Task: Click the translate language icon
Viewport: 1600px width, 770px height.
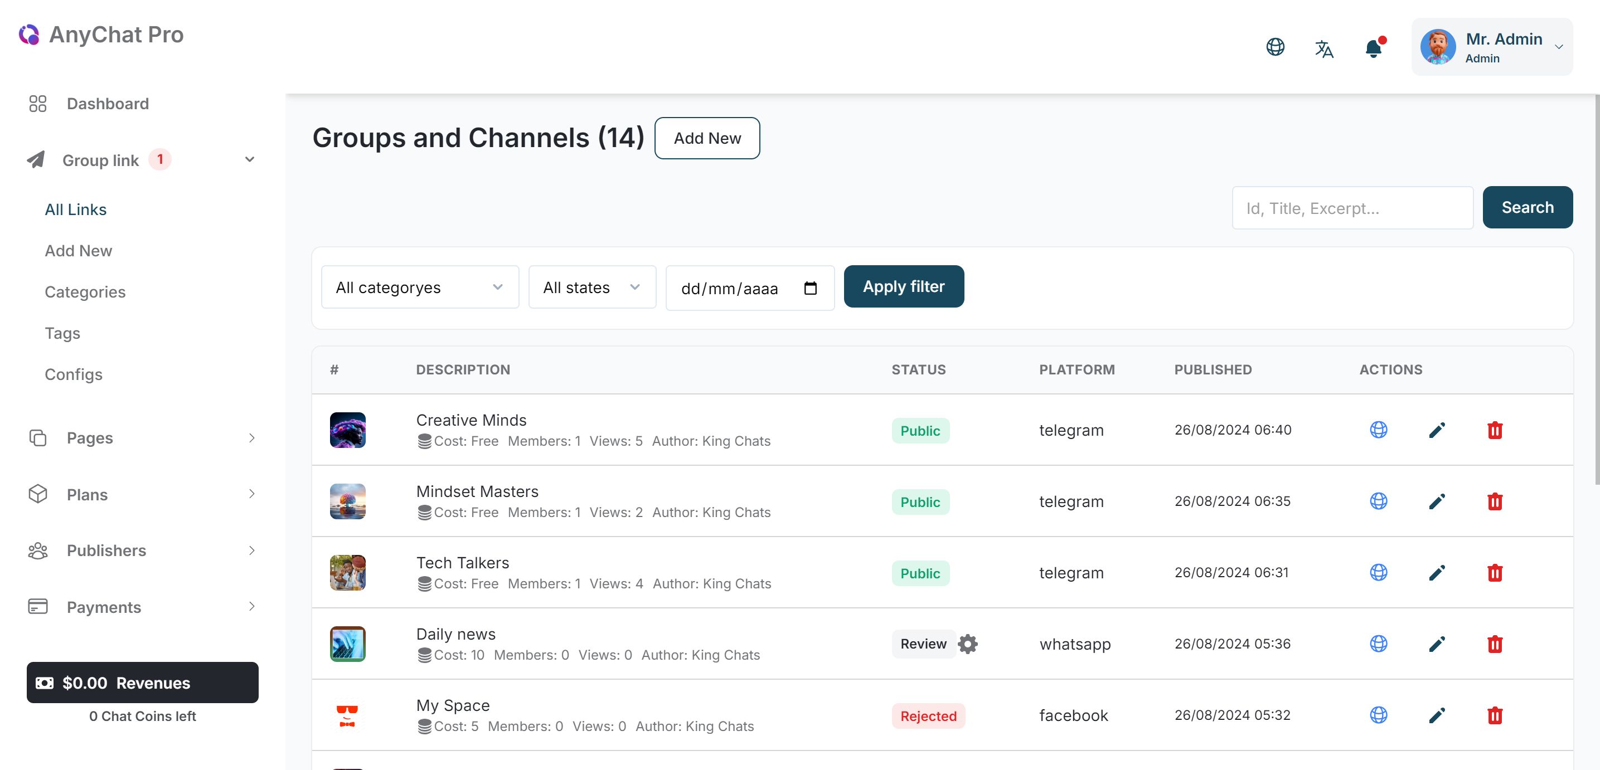Action: click(1323, 48)
